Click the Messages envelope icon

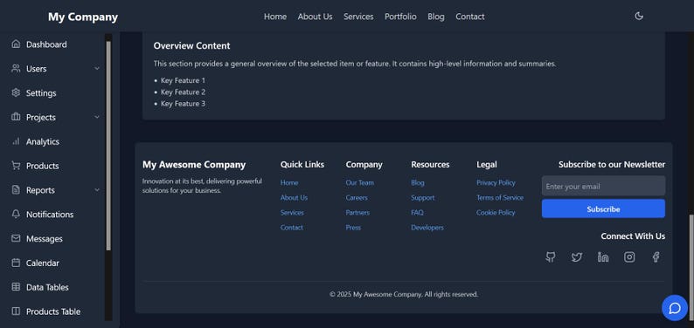[16, 238]
